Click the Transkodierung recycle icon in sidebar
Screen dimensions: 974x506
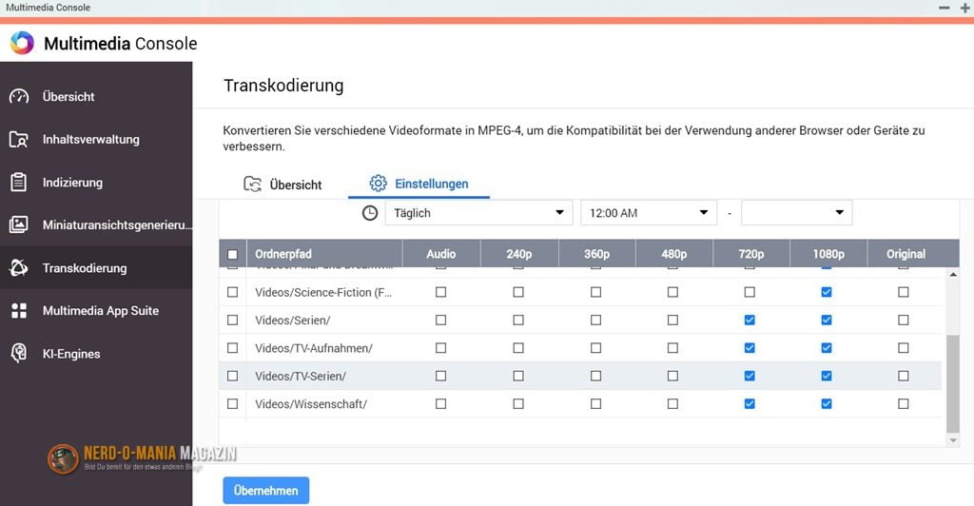click(x=19, y=267)
